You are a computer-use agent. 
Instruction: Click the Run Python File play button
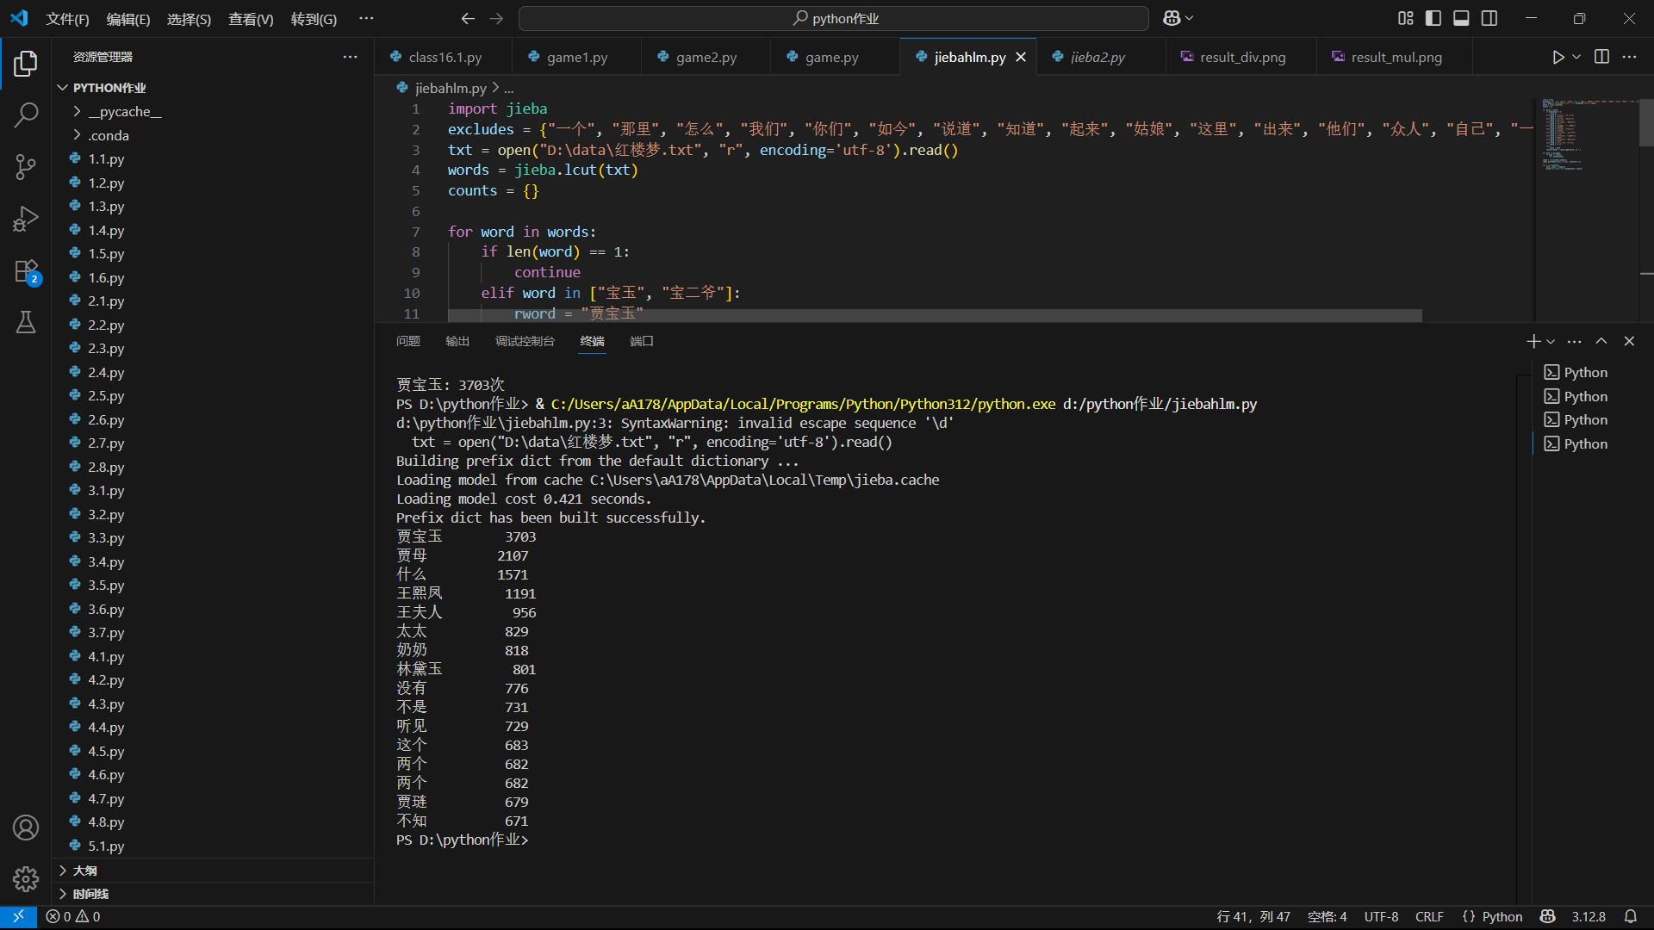(x=1558, y=57)
